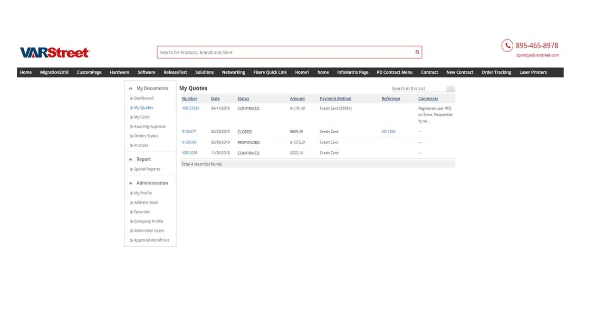595x310 pixels.
Task: Open Orders Status in sidebar
Action: click(x=146, y=136)
